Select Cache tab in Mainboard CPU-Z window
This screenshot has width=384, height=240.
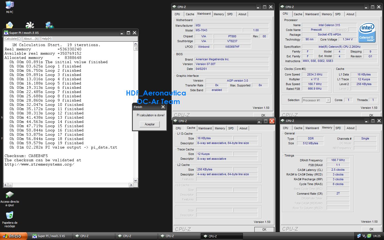click(190, 14)
